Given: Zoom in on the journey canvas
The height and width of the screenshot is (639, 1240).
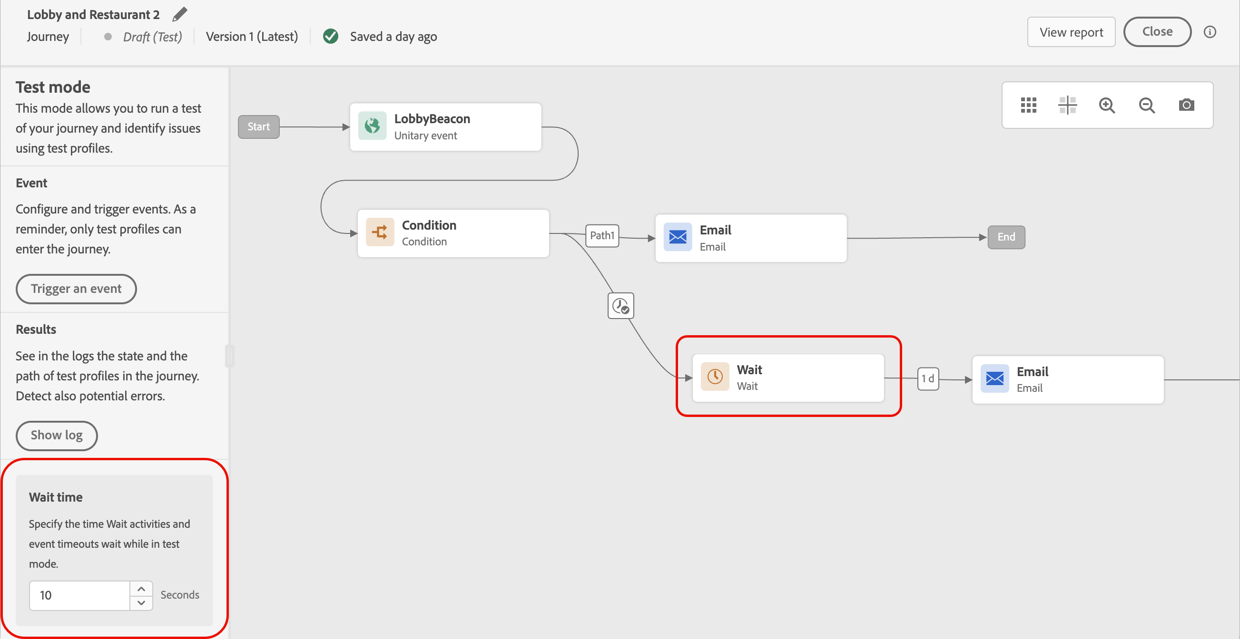Looking at the screenshot, I should [x=1107, y=105].
